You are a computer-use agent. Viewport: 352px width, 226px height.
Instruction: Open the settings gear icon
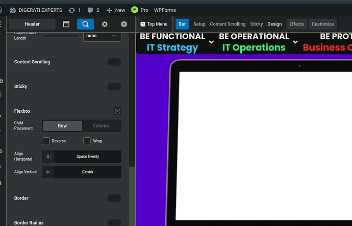(x=105, y=24)
